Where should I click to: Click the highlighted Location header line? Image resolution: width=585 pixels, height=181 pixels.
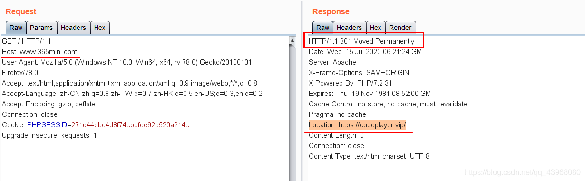[357, 125]
